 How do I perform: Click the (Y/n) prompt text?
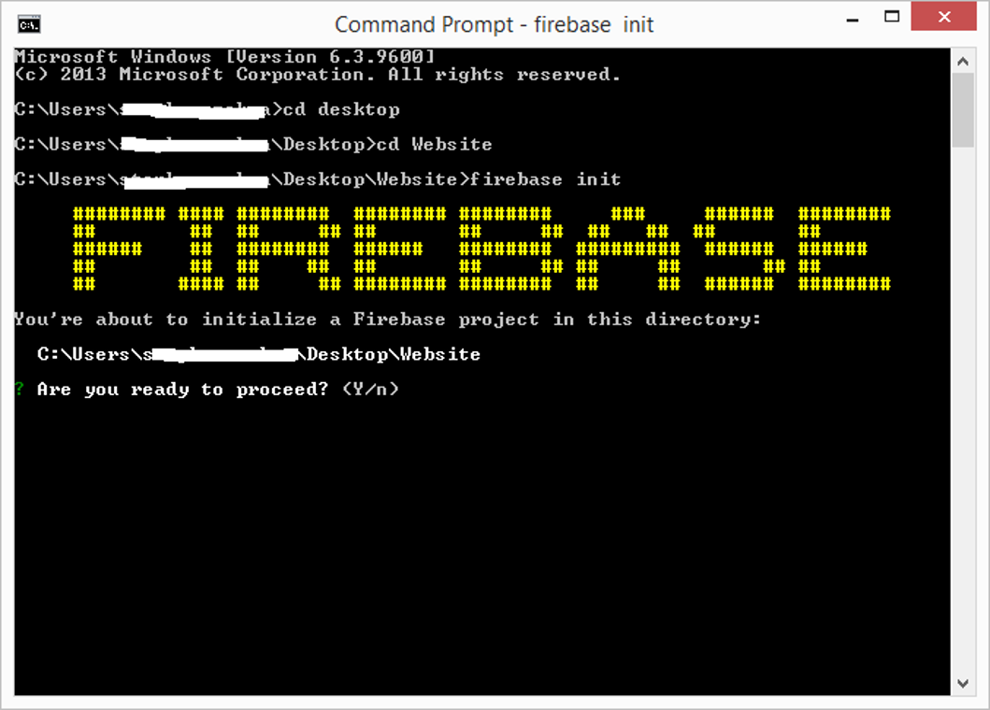click(370, 389)
